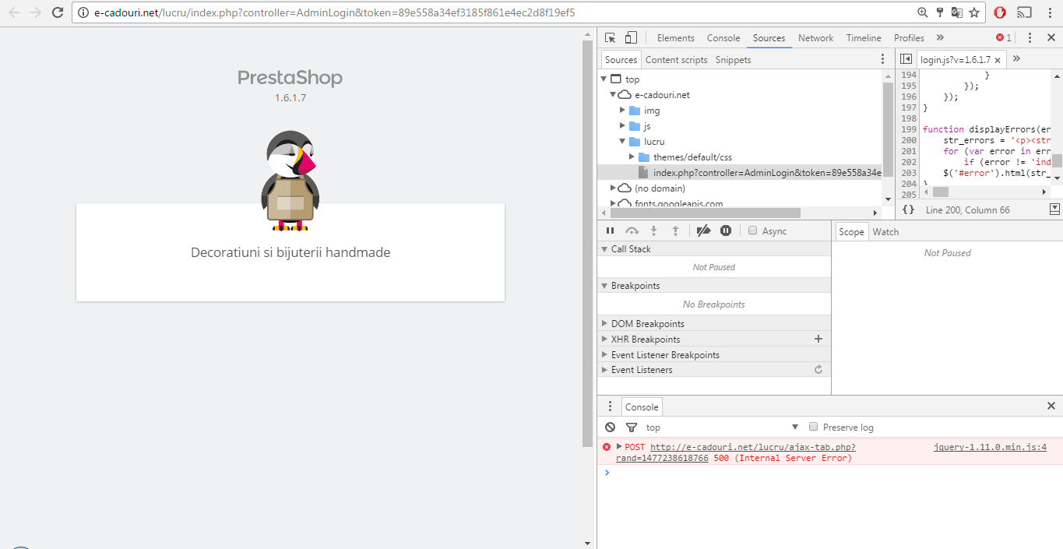The width and height of the screenshot is (1063, 549).
Task: Reload the page with the refresh icon
Action: pos(58,12)
